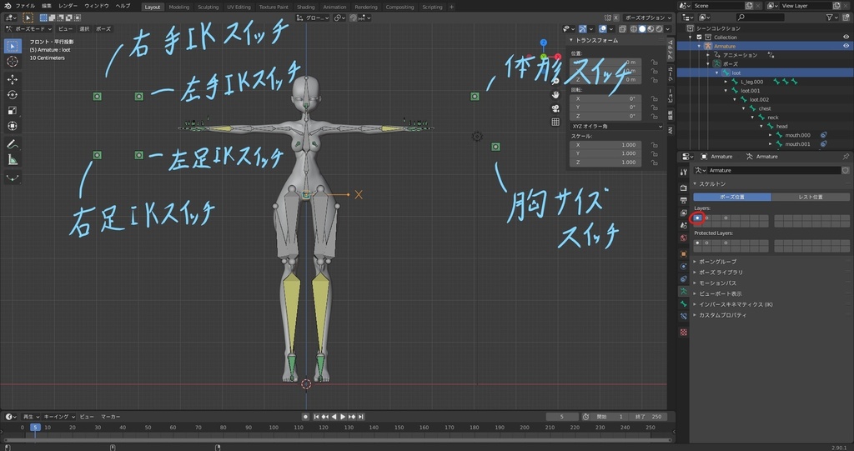This screenshot has height=451, width=854.
Task: Expand the ボーングループ panel
Action: 716,262
